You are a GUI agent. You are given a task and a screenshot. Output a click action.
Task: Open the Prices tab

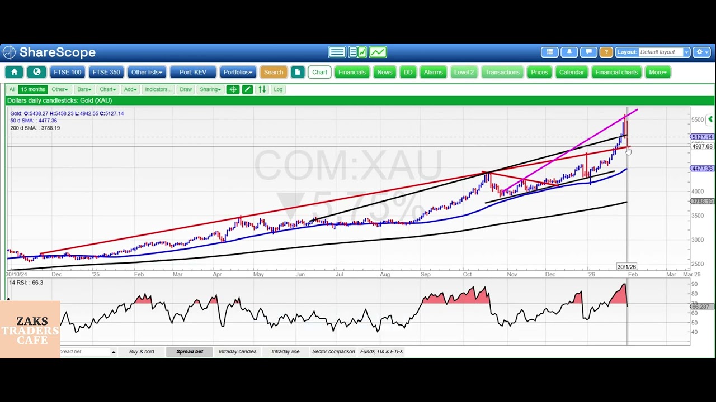539,72
